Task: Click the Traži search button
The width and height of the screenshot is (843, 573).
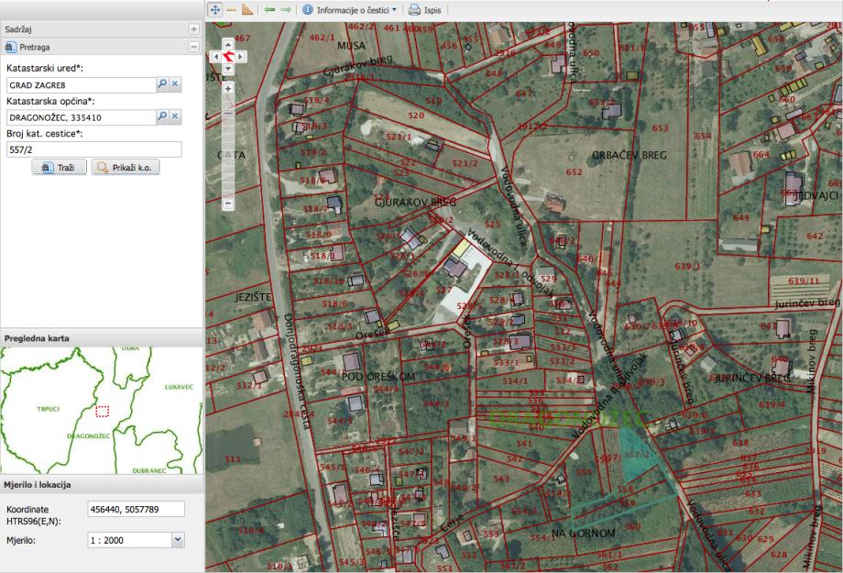Action: click(59, 168)
